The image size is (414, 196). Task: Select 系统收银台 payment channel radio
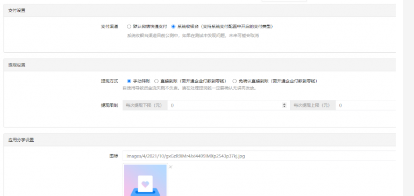coord(174,26)
